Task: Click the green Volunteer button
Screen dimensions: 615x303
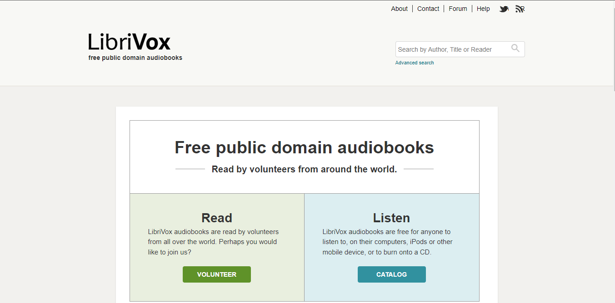Action: 217,274
